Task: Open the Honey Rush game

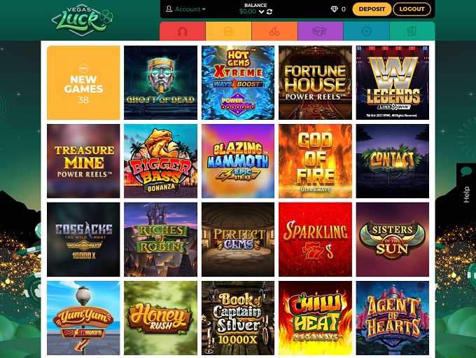Action: pyautogui.click(x=160, y=318)
